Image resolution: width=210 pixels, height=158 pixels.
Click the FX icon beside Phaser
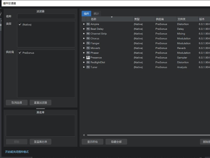pyautogui.click(x=88, y=53)
